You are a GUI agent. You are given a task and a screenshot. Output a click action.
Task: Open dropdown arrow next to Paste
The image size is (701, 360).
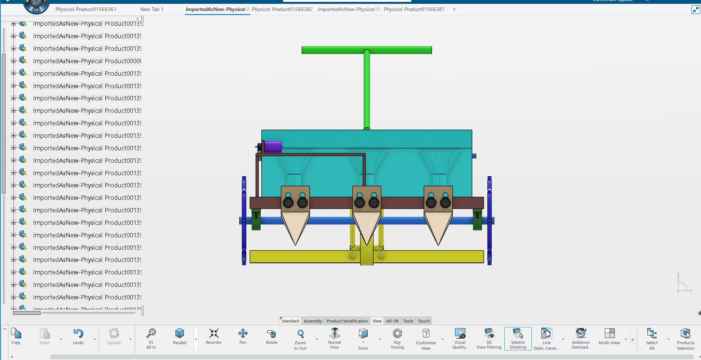click(x=61, y=339)
